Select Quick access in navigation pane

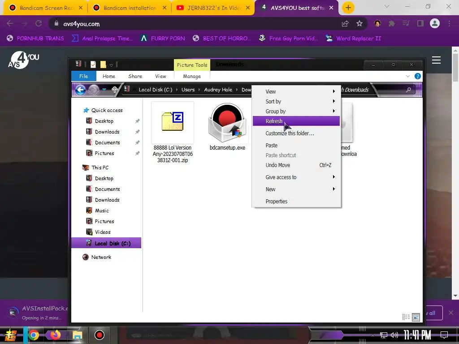[x=107, y=110]
